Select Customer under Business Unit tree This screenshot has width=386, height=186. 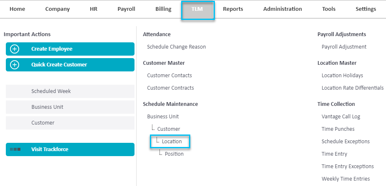[169, 129]
